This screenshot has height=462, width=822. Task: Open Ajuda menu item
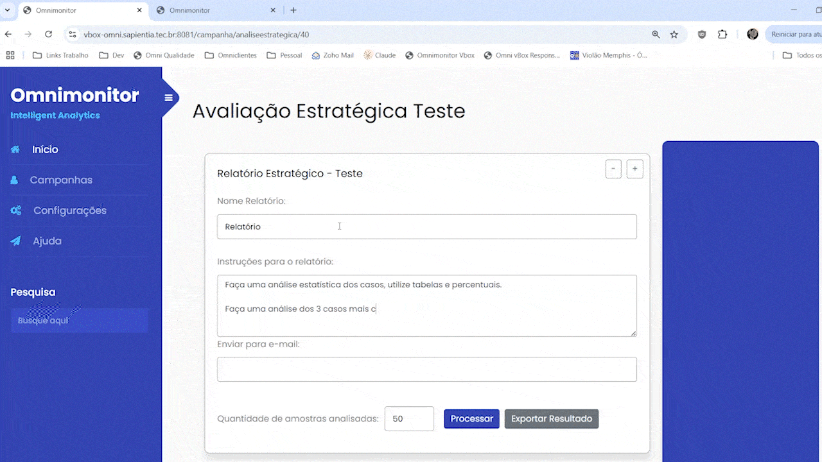pyautogui.click(x=47, y=241)
